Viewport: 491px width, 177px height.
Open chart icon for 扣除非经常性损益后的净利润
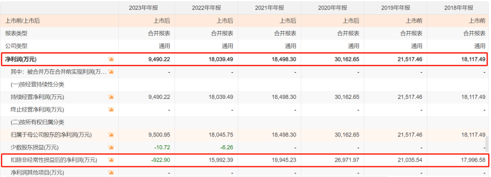(x=111, y=160)
